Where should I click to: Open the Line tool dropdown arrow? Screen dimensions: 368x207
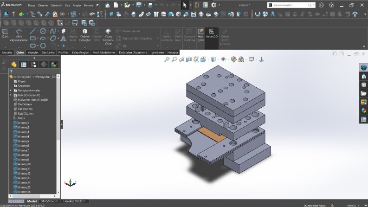[x=38, y=31]
